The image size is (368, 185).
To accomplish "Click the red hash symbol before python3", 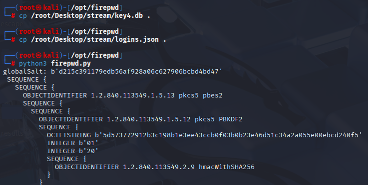I will point(13,63).
